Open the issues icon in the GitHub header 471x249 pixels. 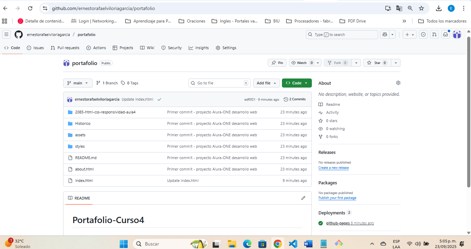pos(423,35)
